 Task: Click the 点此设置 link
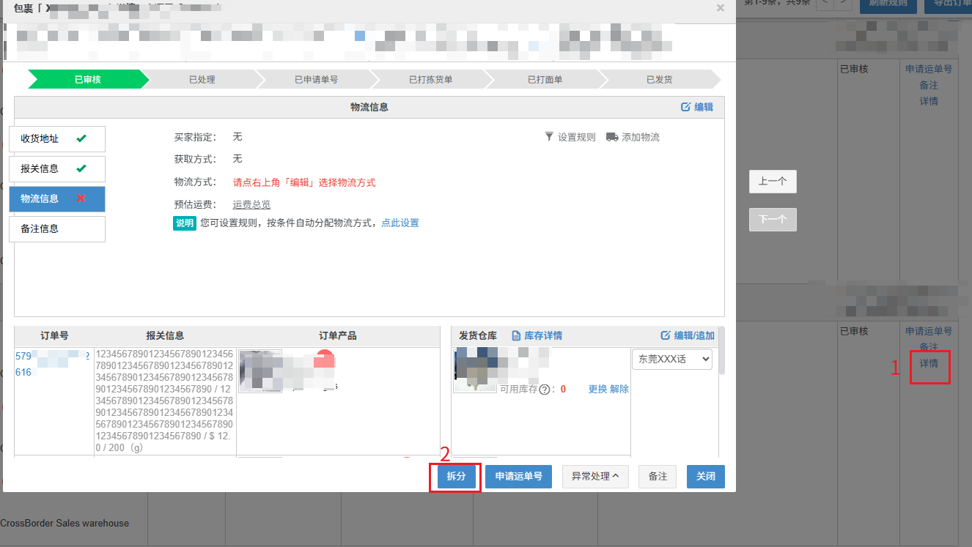point(400,223)
